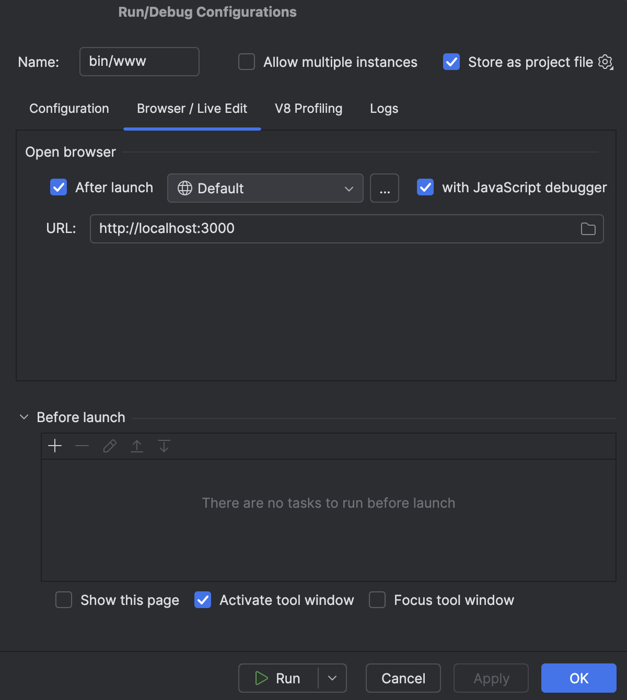Viewport: 627px width, 700px height.
Task: Enable Allow multiple instances
Action: 246,62
